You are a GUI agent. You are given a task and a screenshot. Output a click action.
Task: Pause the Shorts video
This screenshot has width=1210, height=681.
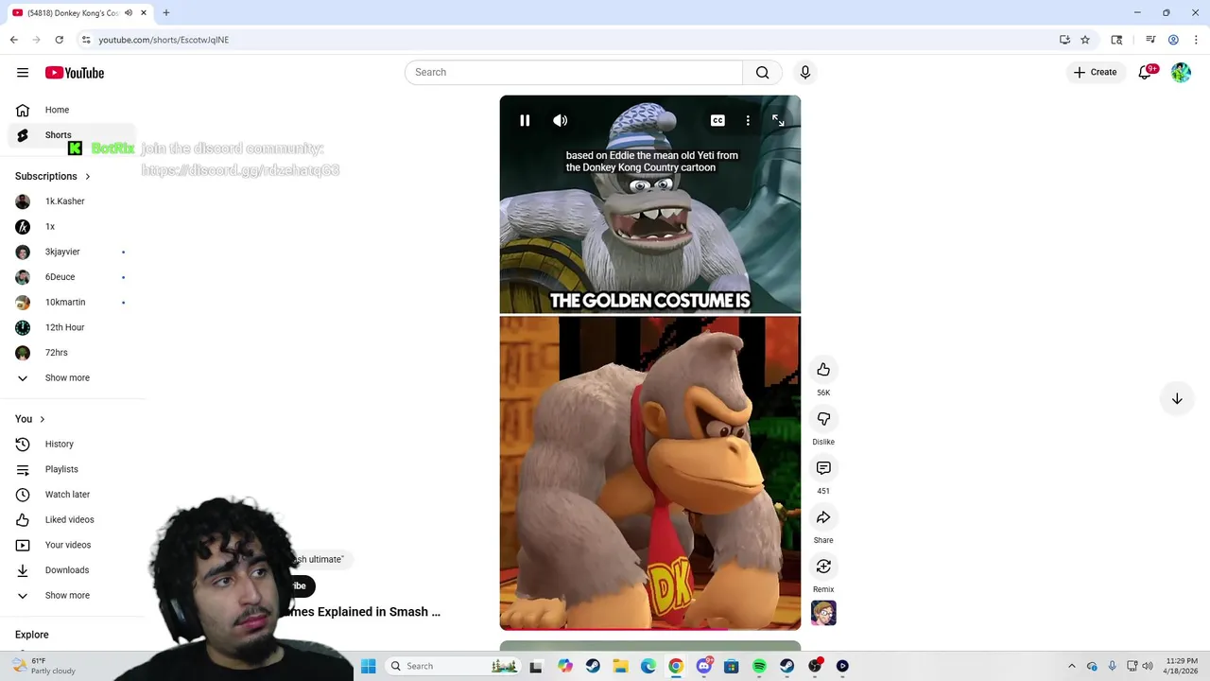click(x=525, y=120)
